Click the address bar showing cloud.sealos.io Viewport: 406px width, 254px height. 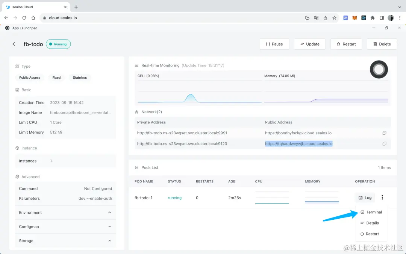(x=171, y=18)
